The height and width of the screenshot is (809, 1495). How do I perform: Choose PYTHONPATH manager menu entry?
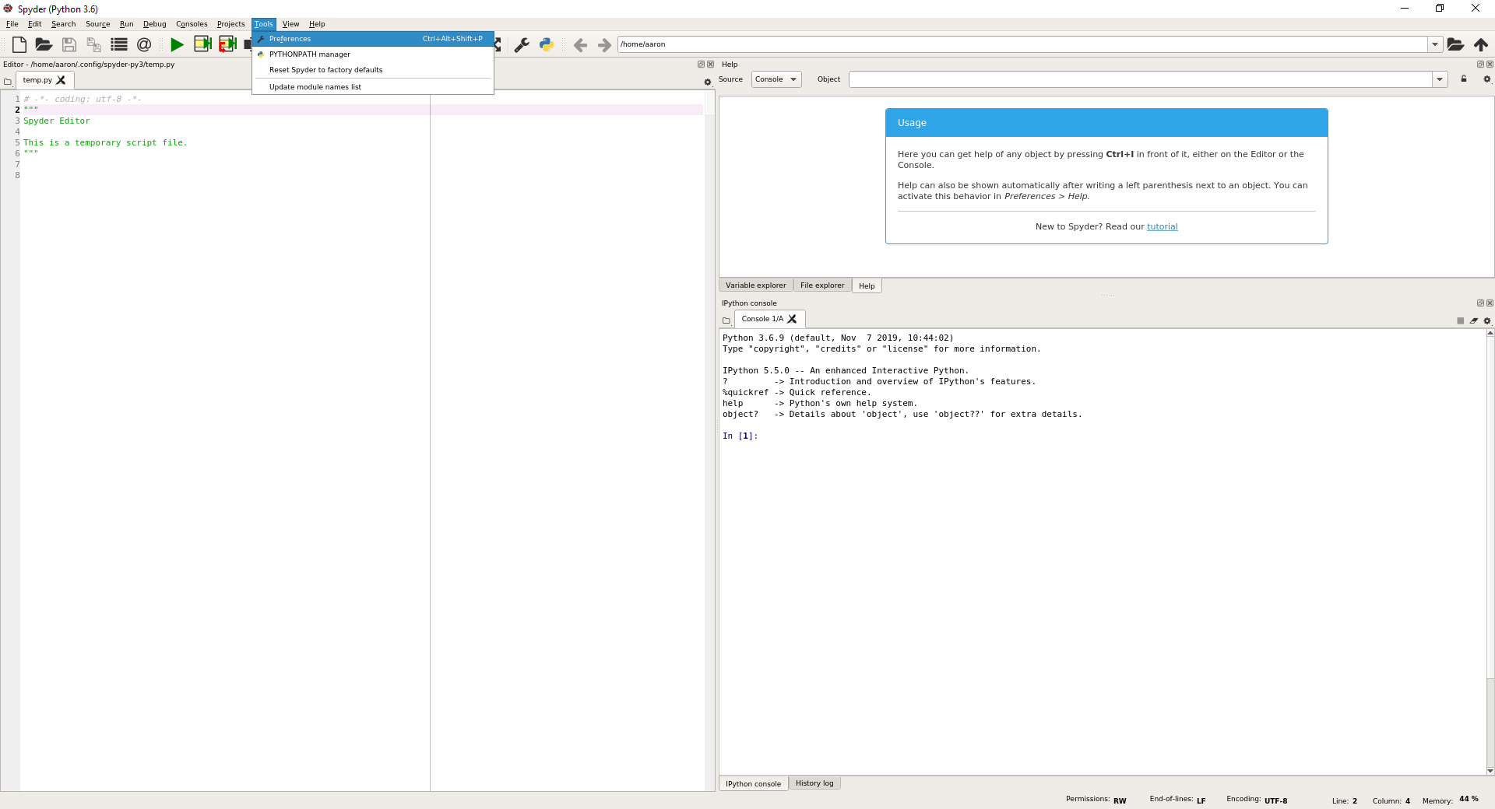pos(373,54)
